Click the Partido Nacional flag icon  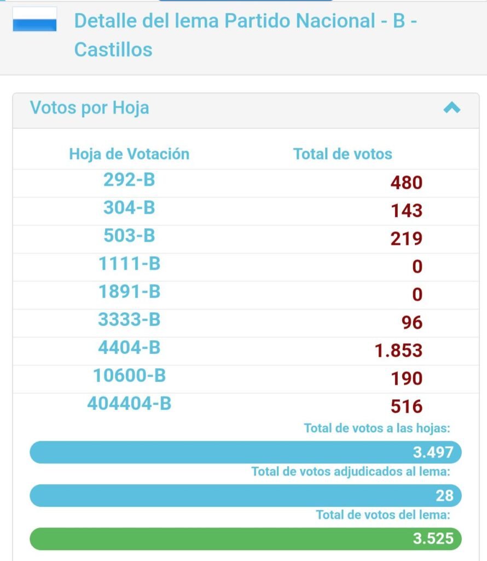[x=34, y=19]
